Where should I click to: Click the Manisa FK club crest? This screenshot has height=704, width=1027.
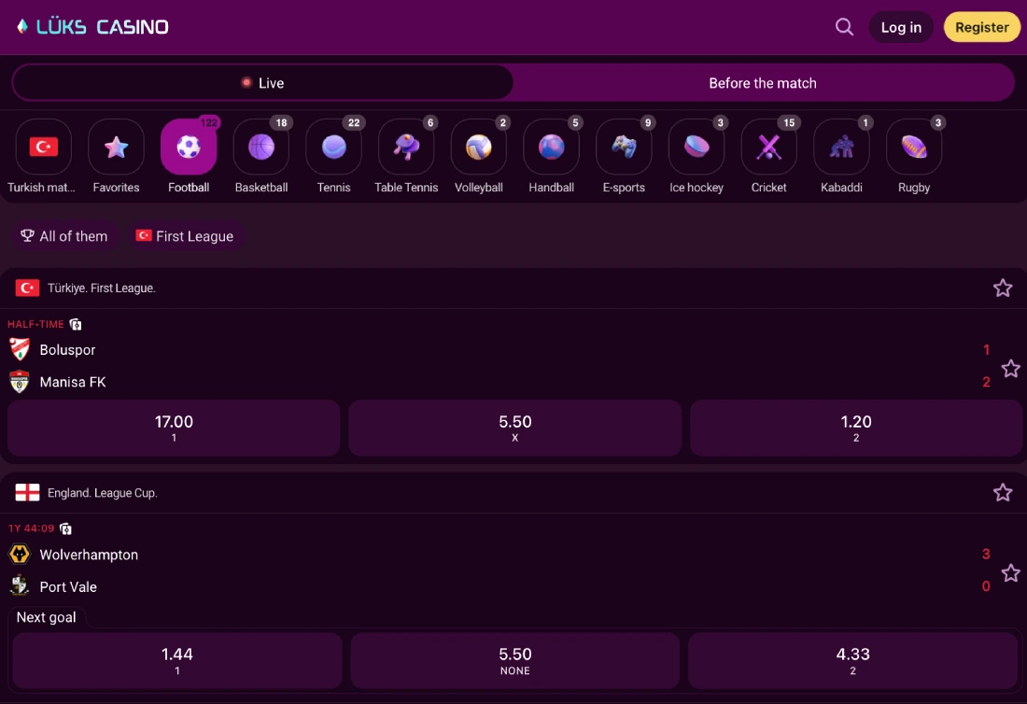[20, 381]
